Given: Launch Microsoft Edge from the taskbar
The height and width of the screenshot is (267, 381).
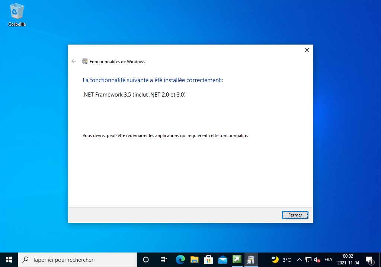Looking at the screenshot, I should click(180, 260).
